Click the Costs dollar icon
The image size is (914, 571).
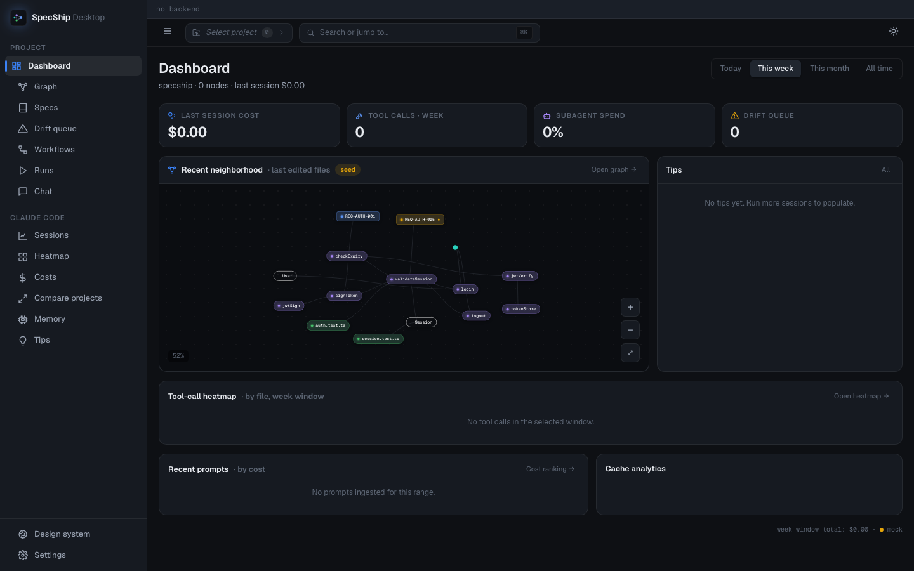(23, 277)
